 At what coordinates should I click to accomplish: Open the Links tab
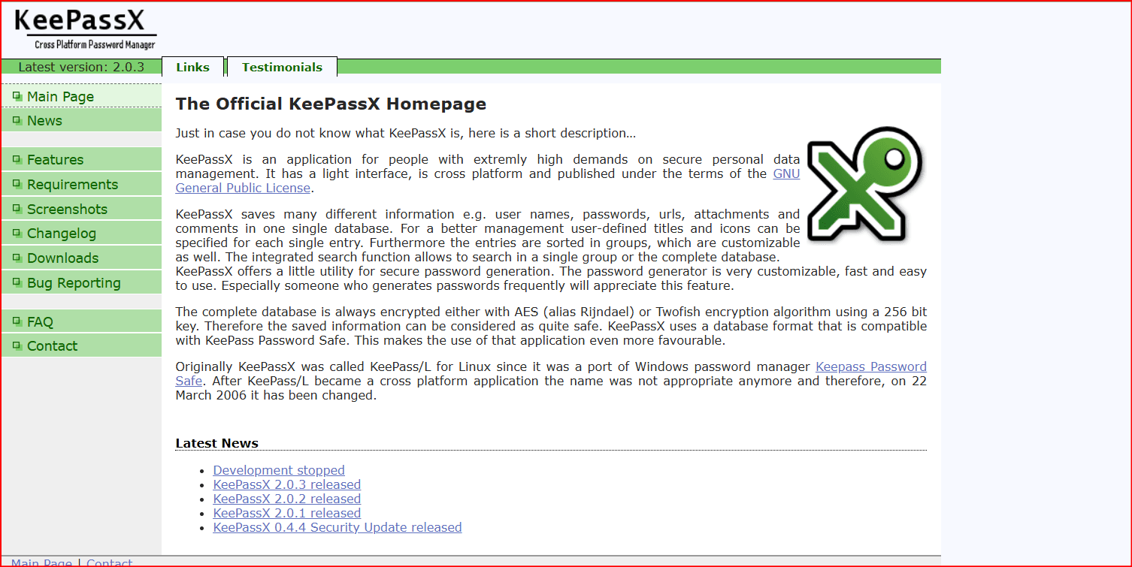pyautogui.click(x=192, y=67)
